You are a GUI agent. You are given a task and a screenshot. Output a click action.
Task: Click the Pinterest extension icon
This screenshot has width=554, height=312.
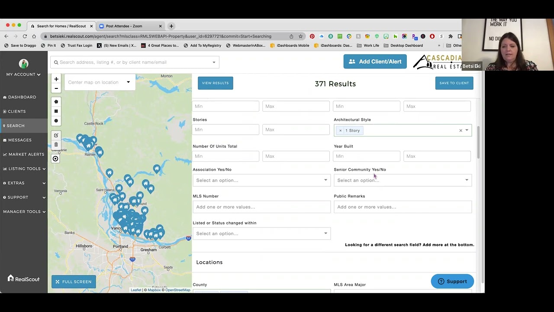[312, 36]
